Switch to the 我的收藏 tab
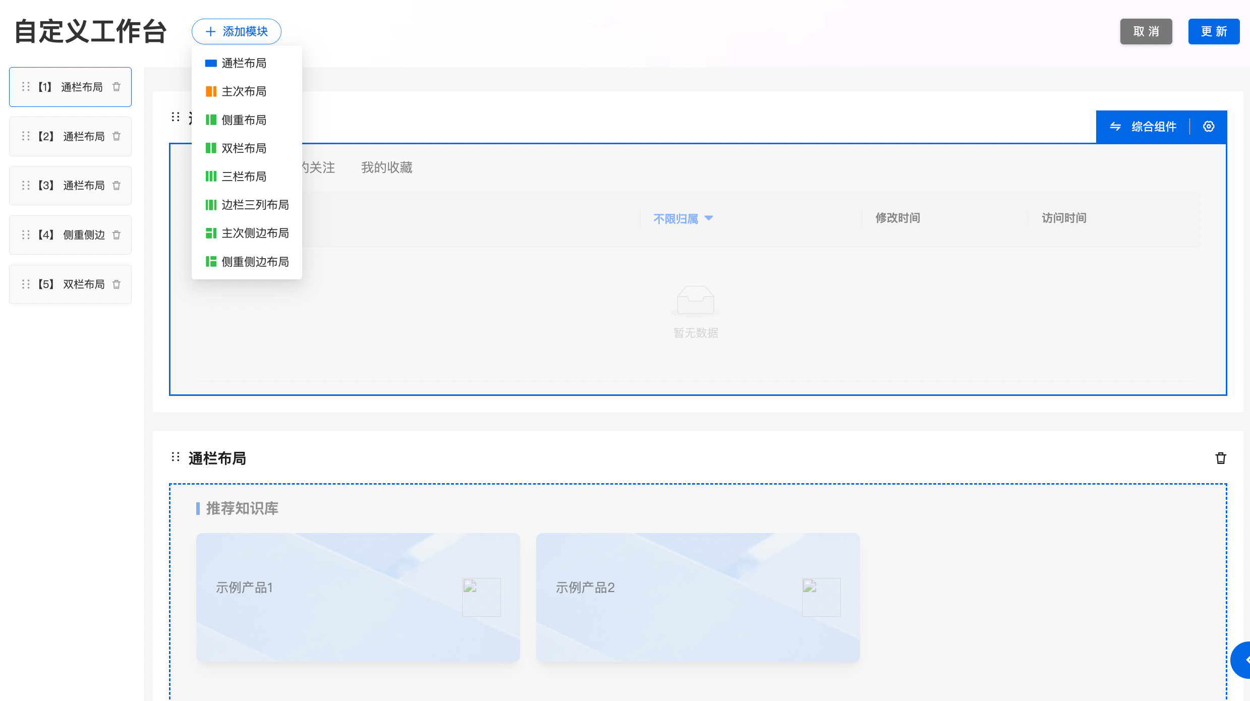Screen dimensions: 1250x701 tap(386, 167)
